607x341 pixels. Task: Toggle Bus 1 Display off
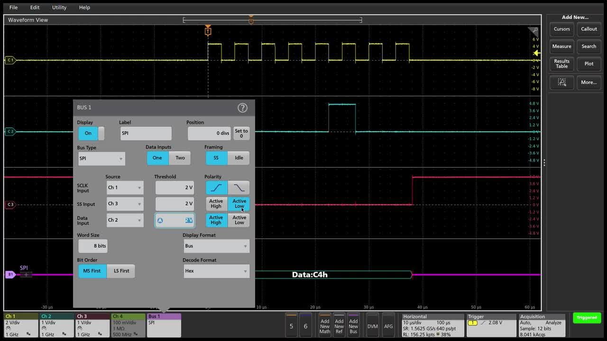click(88, 133)
